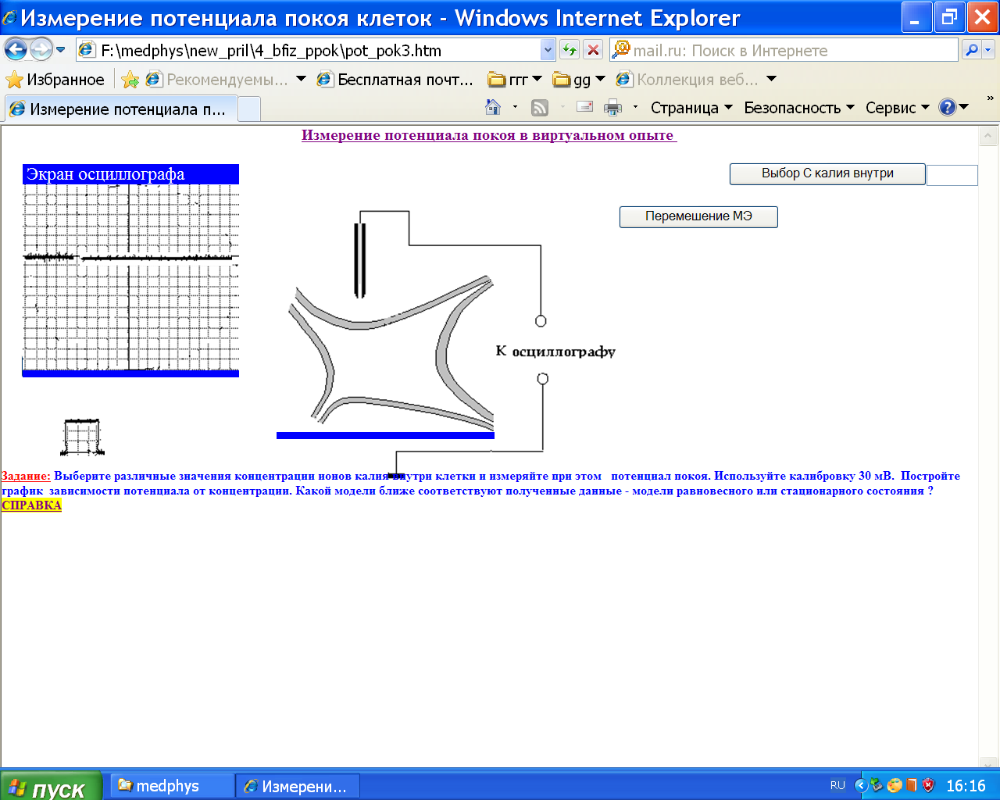Open the ггг favorites folder
Screen dimensions: 1000x800
pos(513,80)
